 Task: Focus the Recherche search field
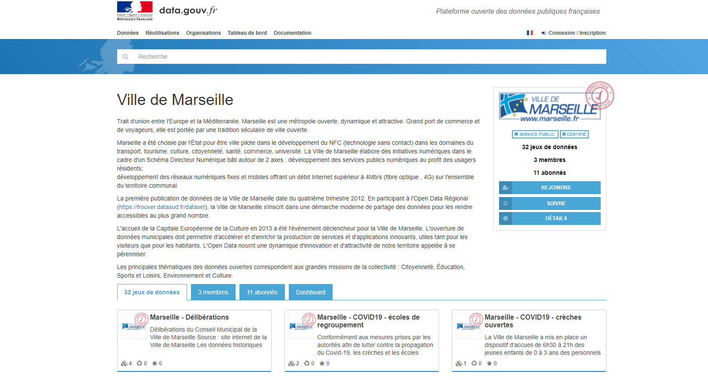coord(369,57)
